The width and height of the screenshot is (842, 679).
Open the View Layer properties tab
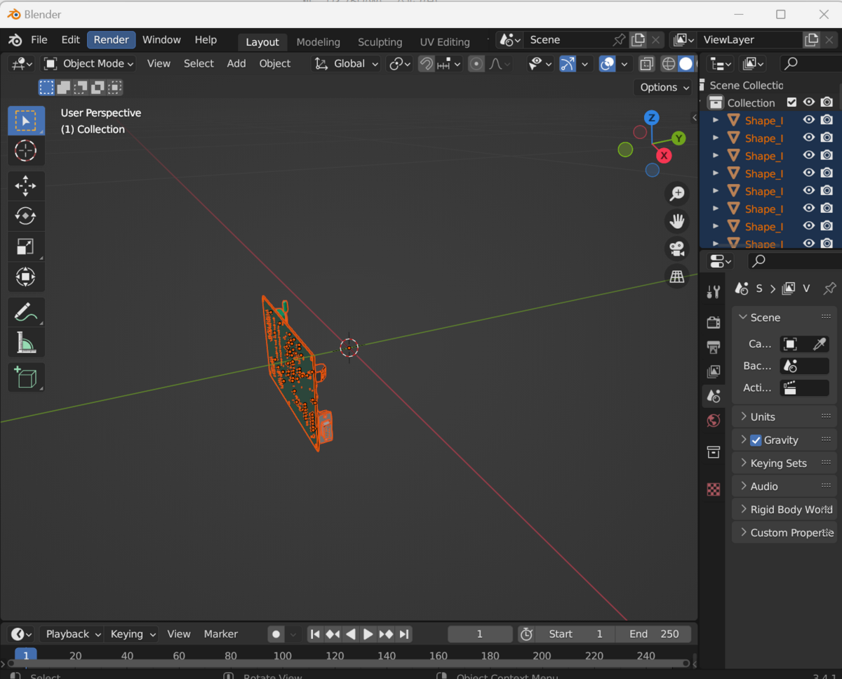714,371
